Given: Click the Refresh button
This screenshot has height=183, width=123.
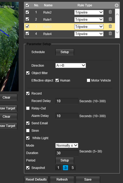Looking at the screenshot, I should pyautogui.click(x=62, y=180).
